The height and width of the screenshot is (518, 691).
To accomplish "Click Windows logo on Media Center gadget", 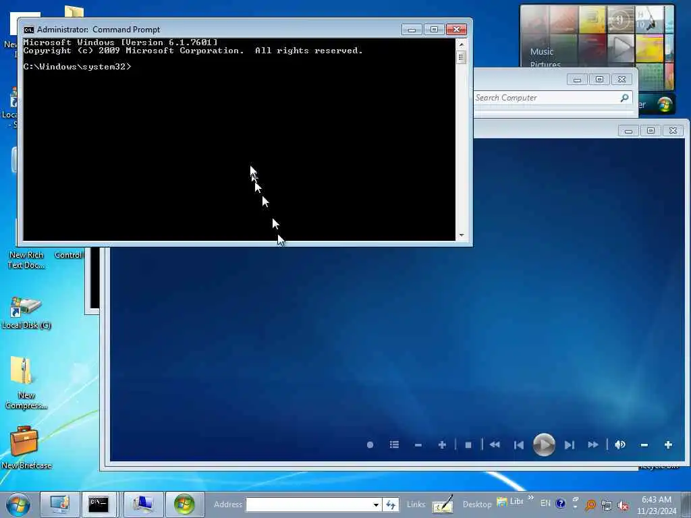I will coord(665,105).
